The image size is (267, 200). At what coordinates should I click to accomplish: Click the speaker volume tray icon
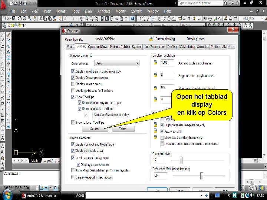tap(253, 195)
